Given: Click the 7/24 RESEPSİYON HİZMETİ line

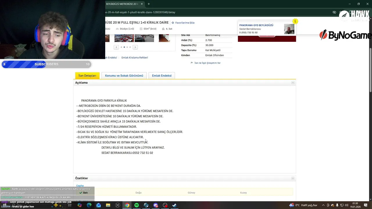Looking at the screenshot, I should [x=106, y=127].
